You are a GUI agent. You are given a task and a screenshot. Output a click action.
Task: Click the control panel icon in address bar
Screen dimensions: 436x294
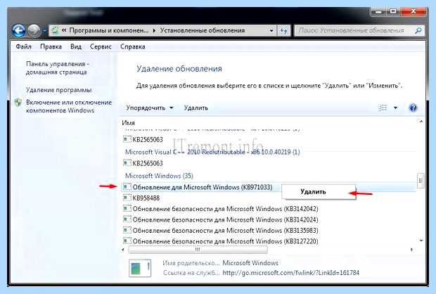(x=56, y=31)
